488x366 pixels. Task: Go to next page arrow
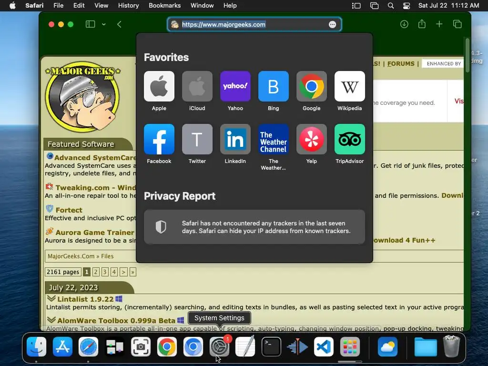coord(123,272)
